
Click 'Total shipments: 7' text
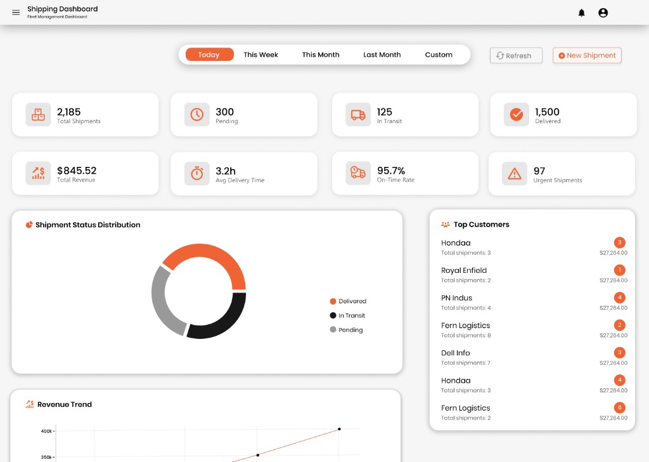pos(466,363)
